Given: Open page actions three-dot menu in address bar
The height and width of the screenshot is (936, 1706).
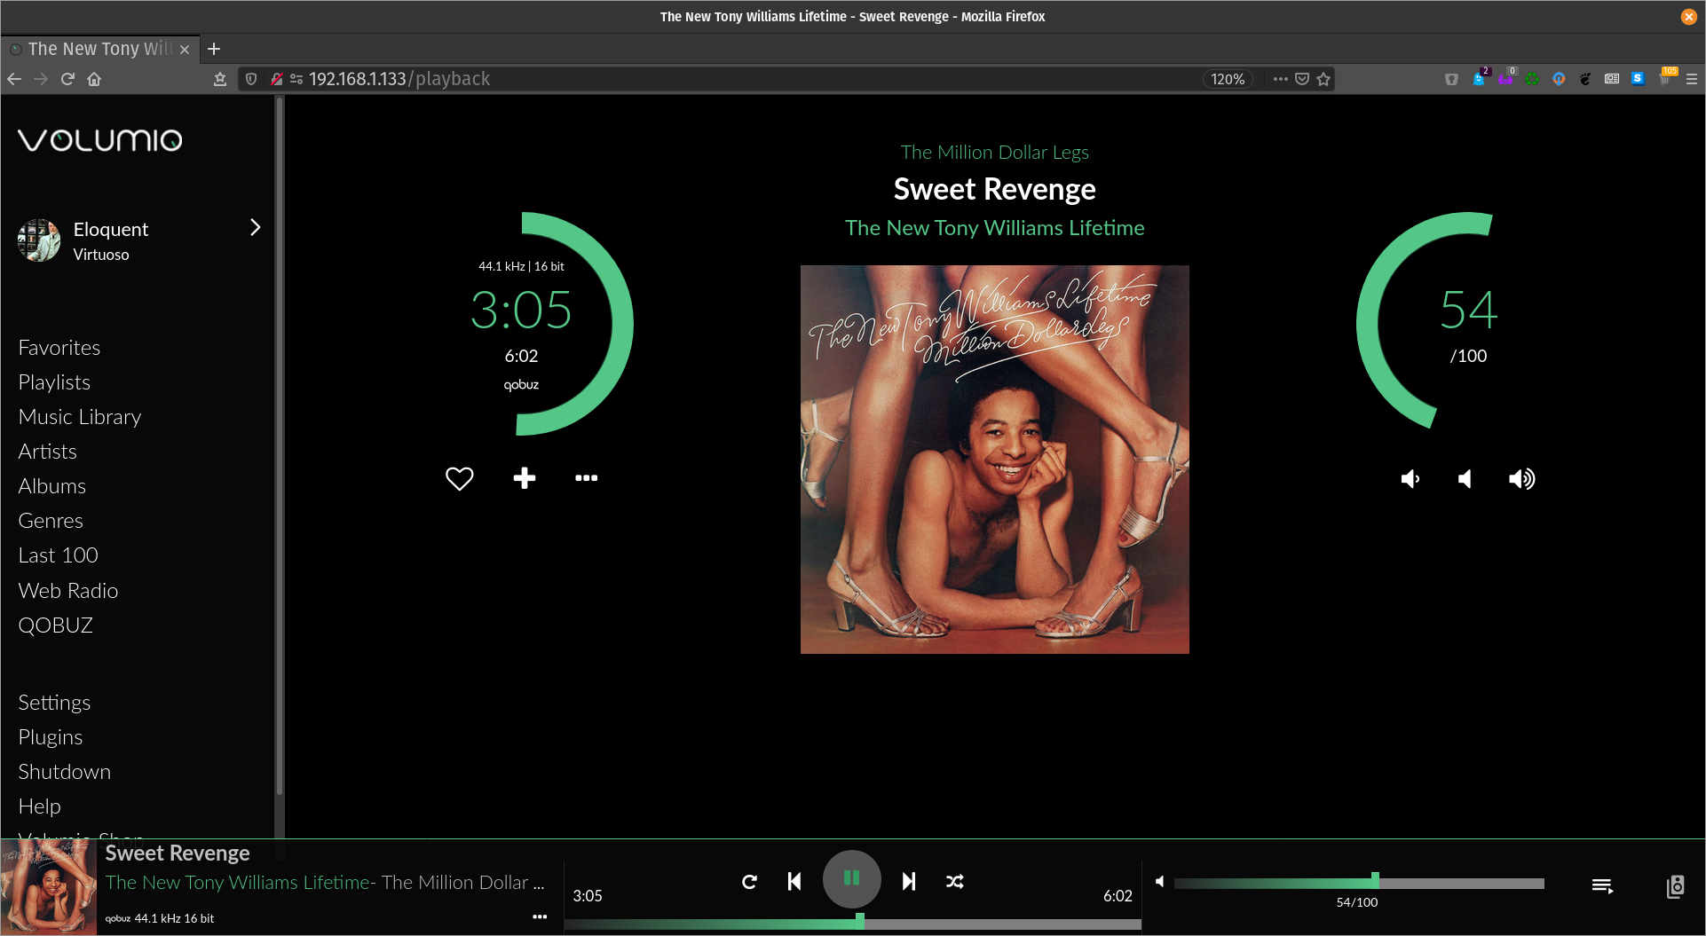Looking at the screenshot, I should pyautogui.click(x=1280, y=79).
